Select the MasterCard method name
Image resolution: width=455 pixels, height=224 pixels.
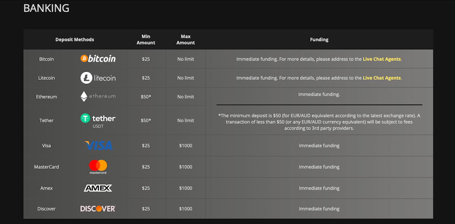46,167
